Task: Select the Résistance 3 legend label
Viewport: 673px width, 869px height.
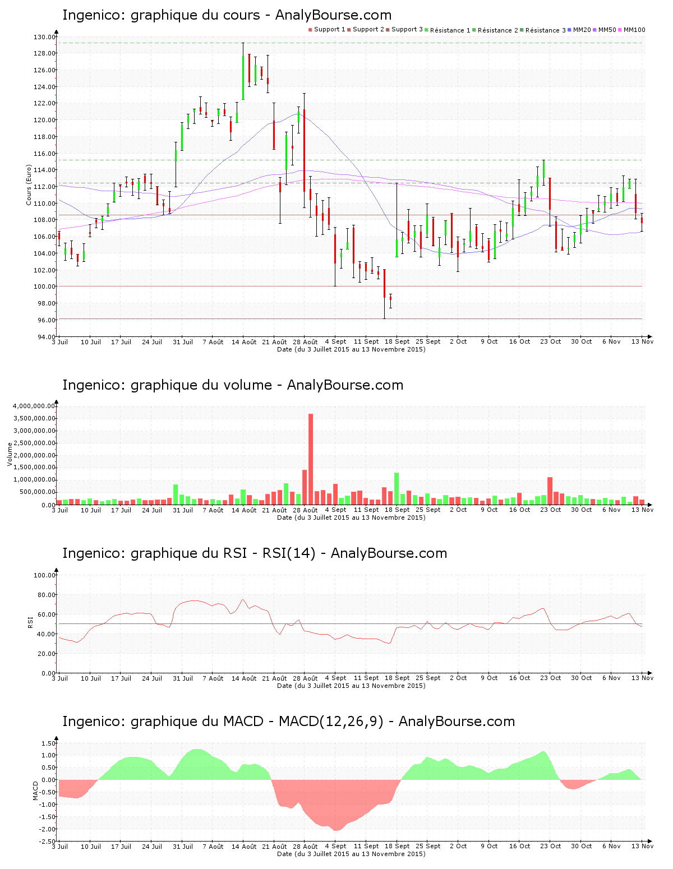Action: (546, 30)
